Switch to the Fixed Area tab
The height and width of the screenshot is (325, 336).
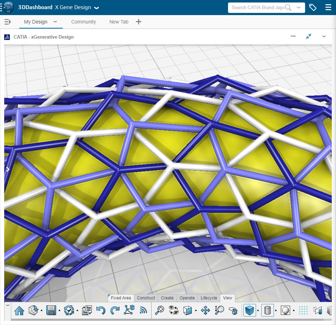(x=121, y=298)
